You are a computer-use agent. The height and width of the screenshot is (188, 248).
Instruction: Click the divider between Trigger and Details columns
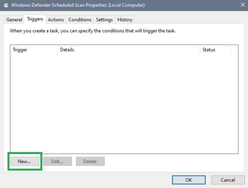click(x=58, y=50)
